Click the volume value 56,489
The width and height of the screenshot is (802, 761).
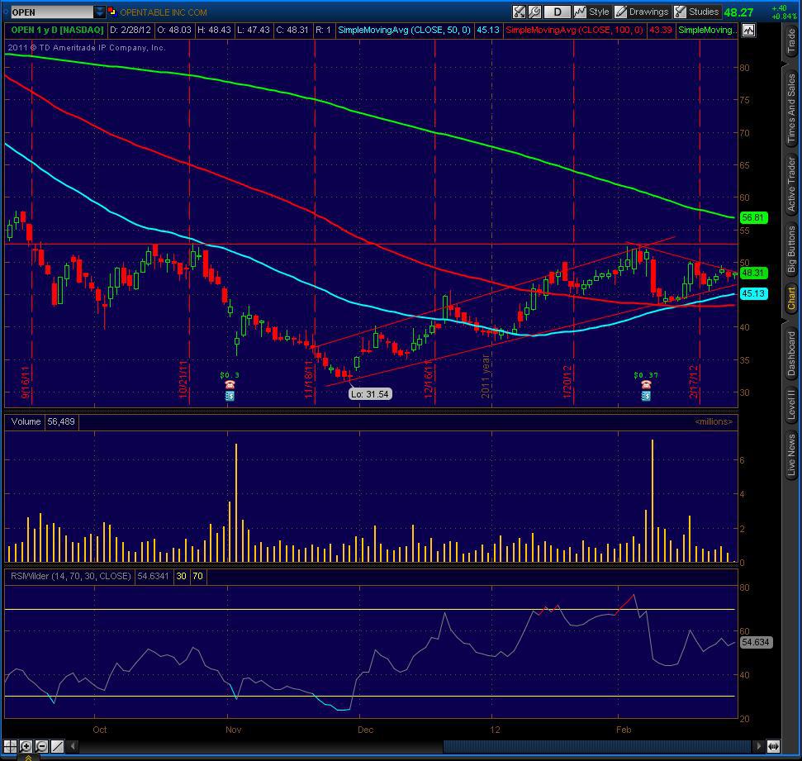pos(61,421)
